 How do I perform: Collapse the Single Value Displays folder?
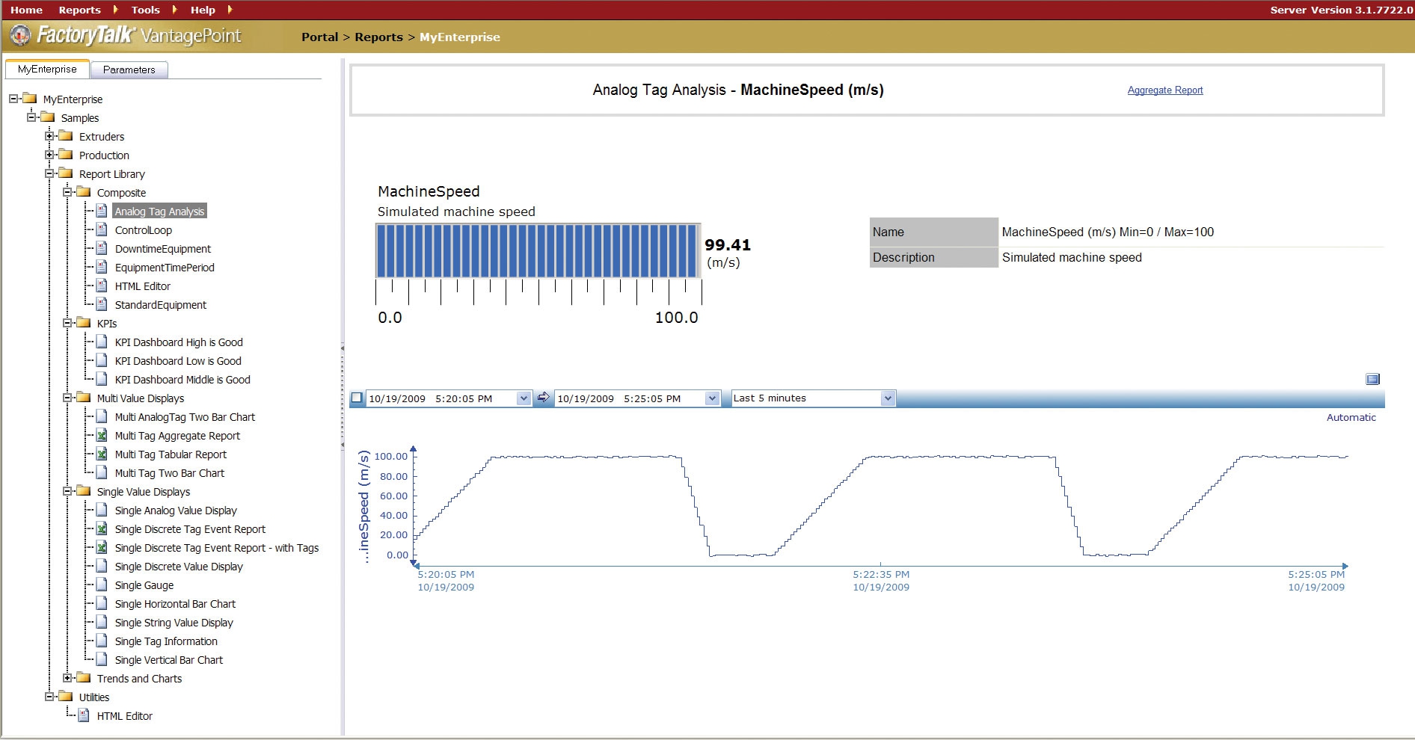(67, 491)
